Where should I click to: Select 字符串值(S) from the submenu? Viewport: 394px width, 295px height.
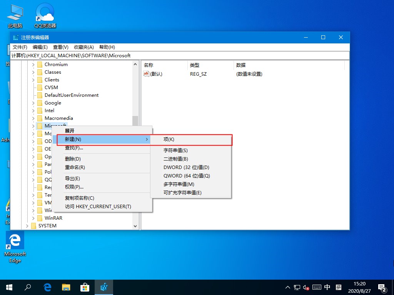(175, 150)
